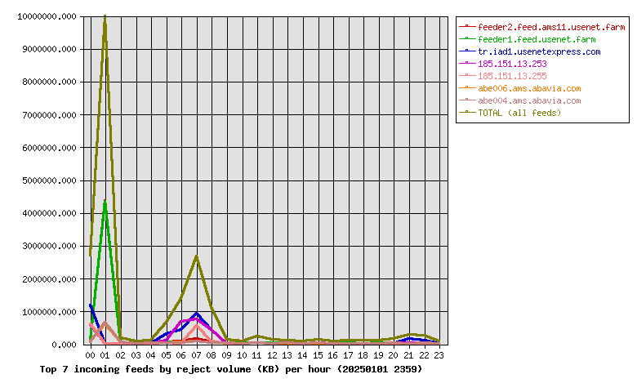Click the blue line marker for tr.iad1
637x392 pixels.
(467, 51)
